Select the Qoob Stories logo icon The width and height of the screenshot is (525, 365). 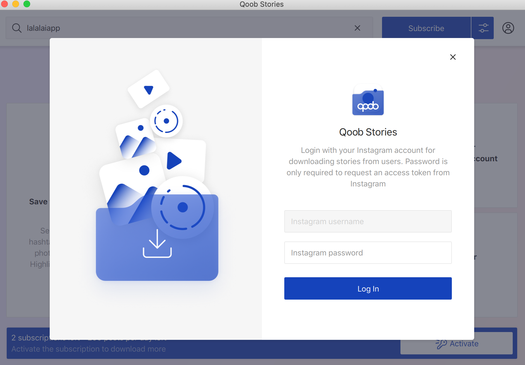368,100
